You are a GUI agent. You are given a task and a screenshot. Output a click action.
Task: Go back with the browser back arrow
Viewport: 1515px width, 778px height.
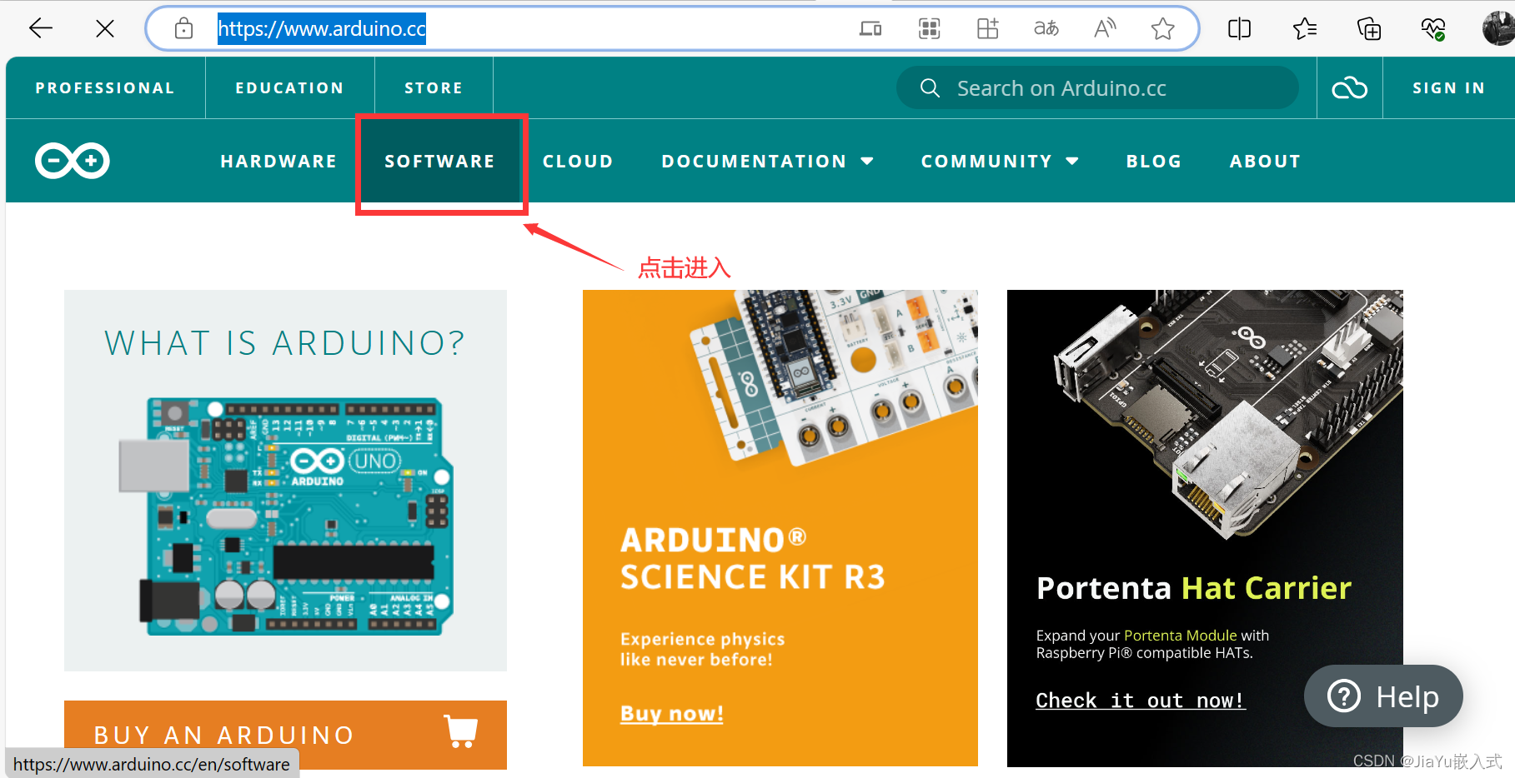(x=40, y=28)
